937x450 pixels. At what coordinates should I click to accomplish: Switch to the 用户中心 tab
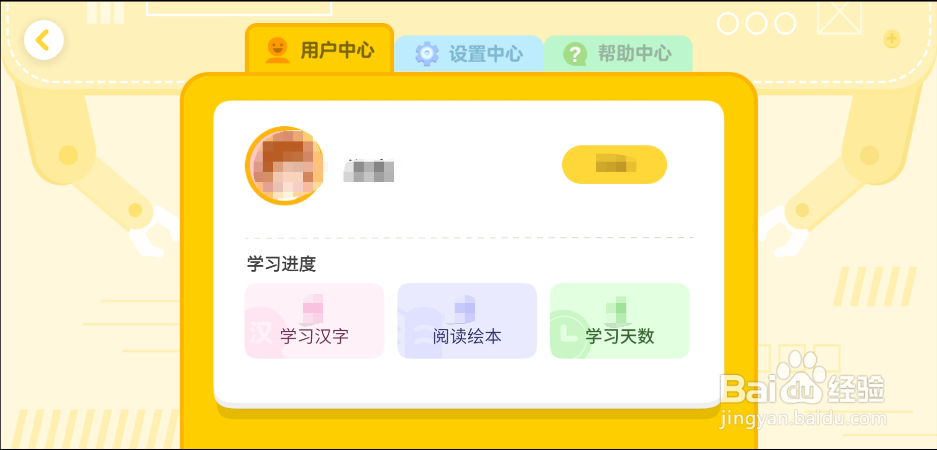tap(319, 49)
